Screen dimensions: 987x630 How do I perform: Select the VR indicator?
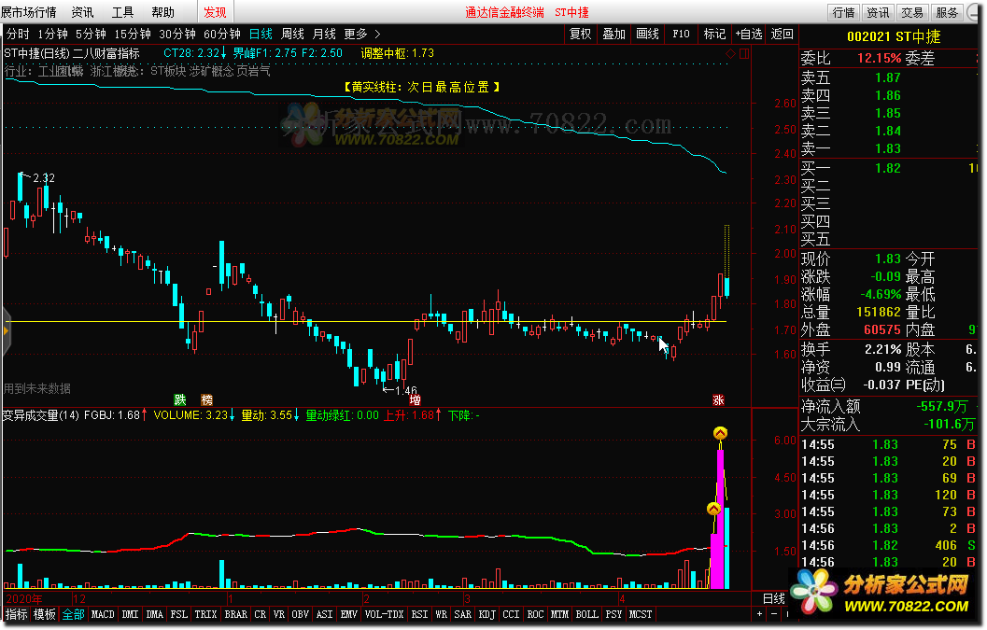point(279,614)
